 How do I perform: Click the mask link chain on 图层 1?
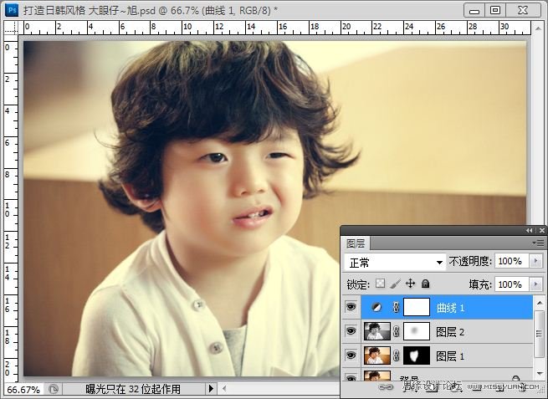click(x=396, y=356)
